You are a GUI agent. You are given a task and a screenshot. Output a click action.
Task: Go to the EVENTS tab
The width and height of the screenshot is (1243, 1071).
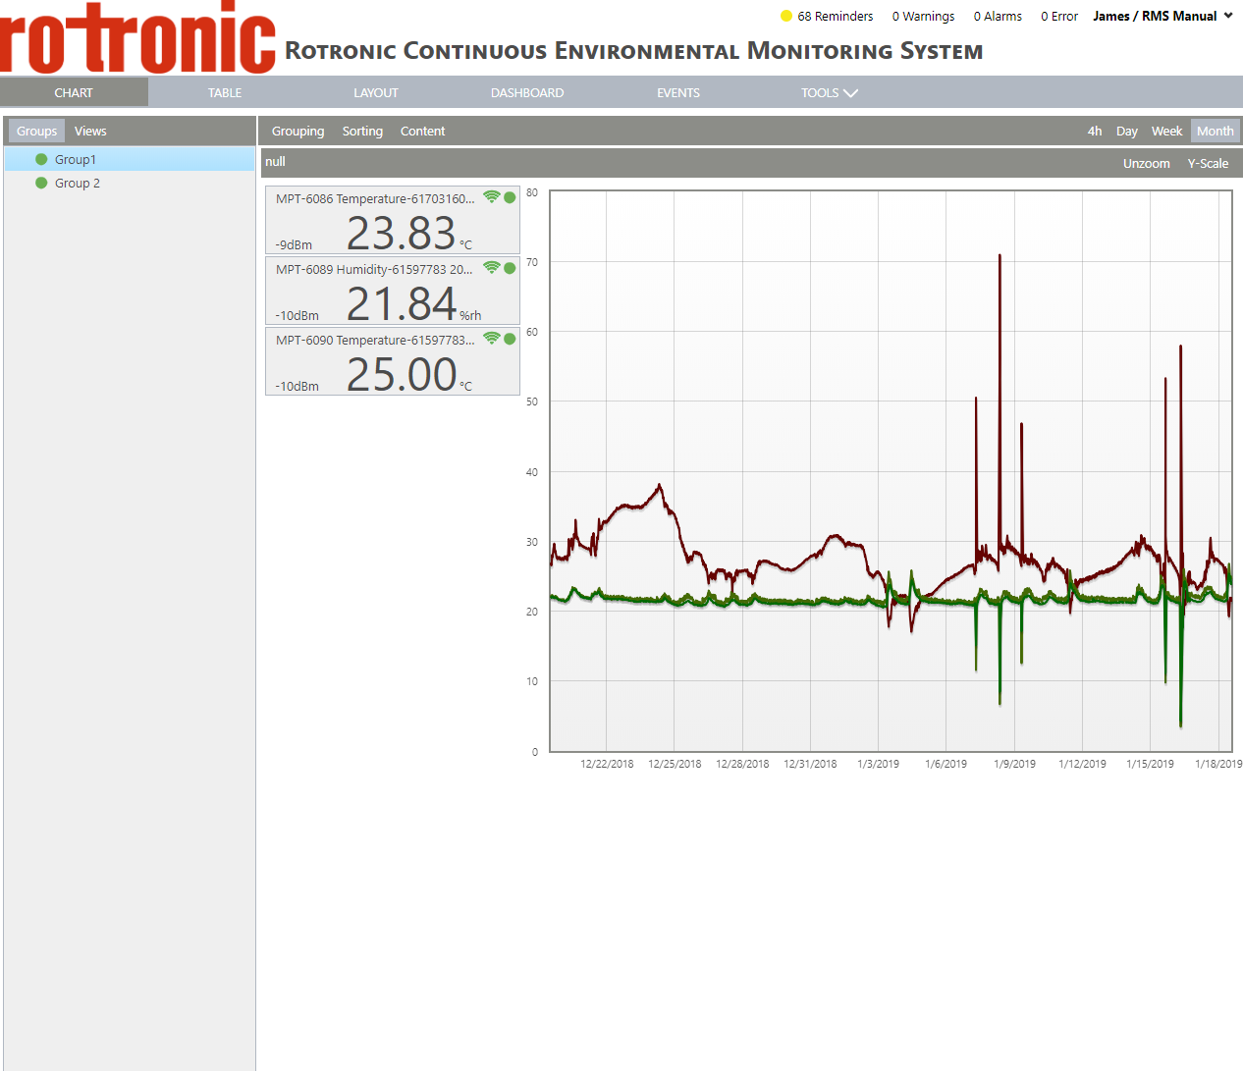(x=678, y=93)
